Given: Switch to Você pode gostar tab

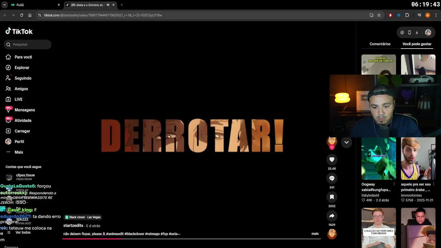Looking at the screenshot, I should (x=417, y=44).
